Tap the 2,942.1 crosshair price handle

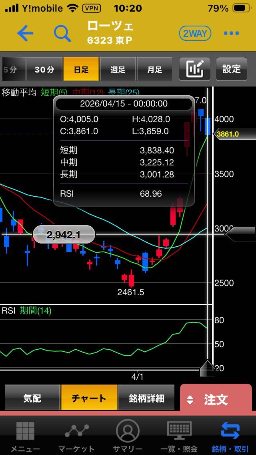coord(64,235)
